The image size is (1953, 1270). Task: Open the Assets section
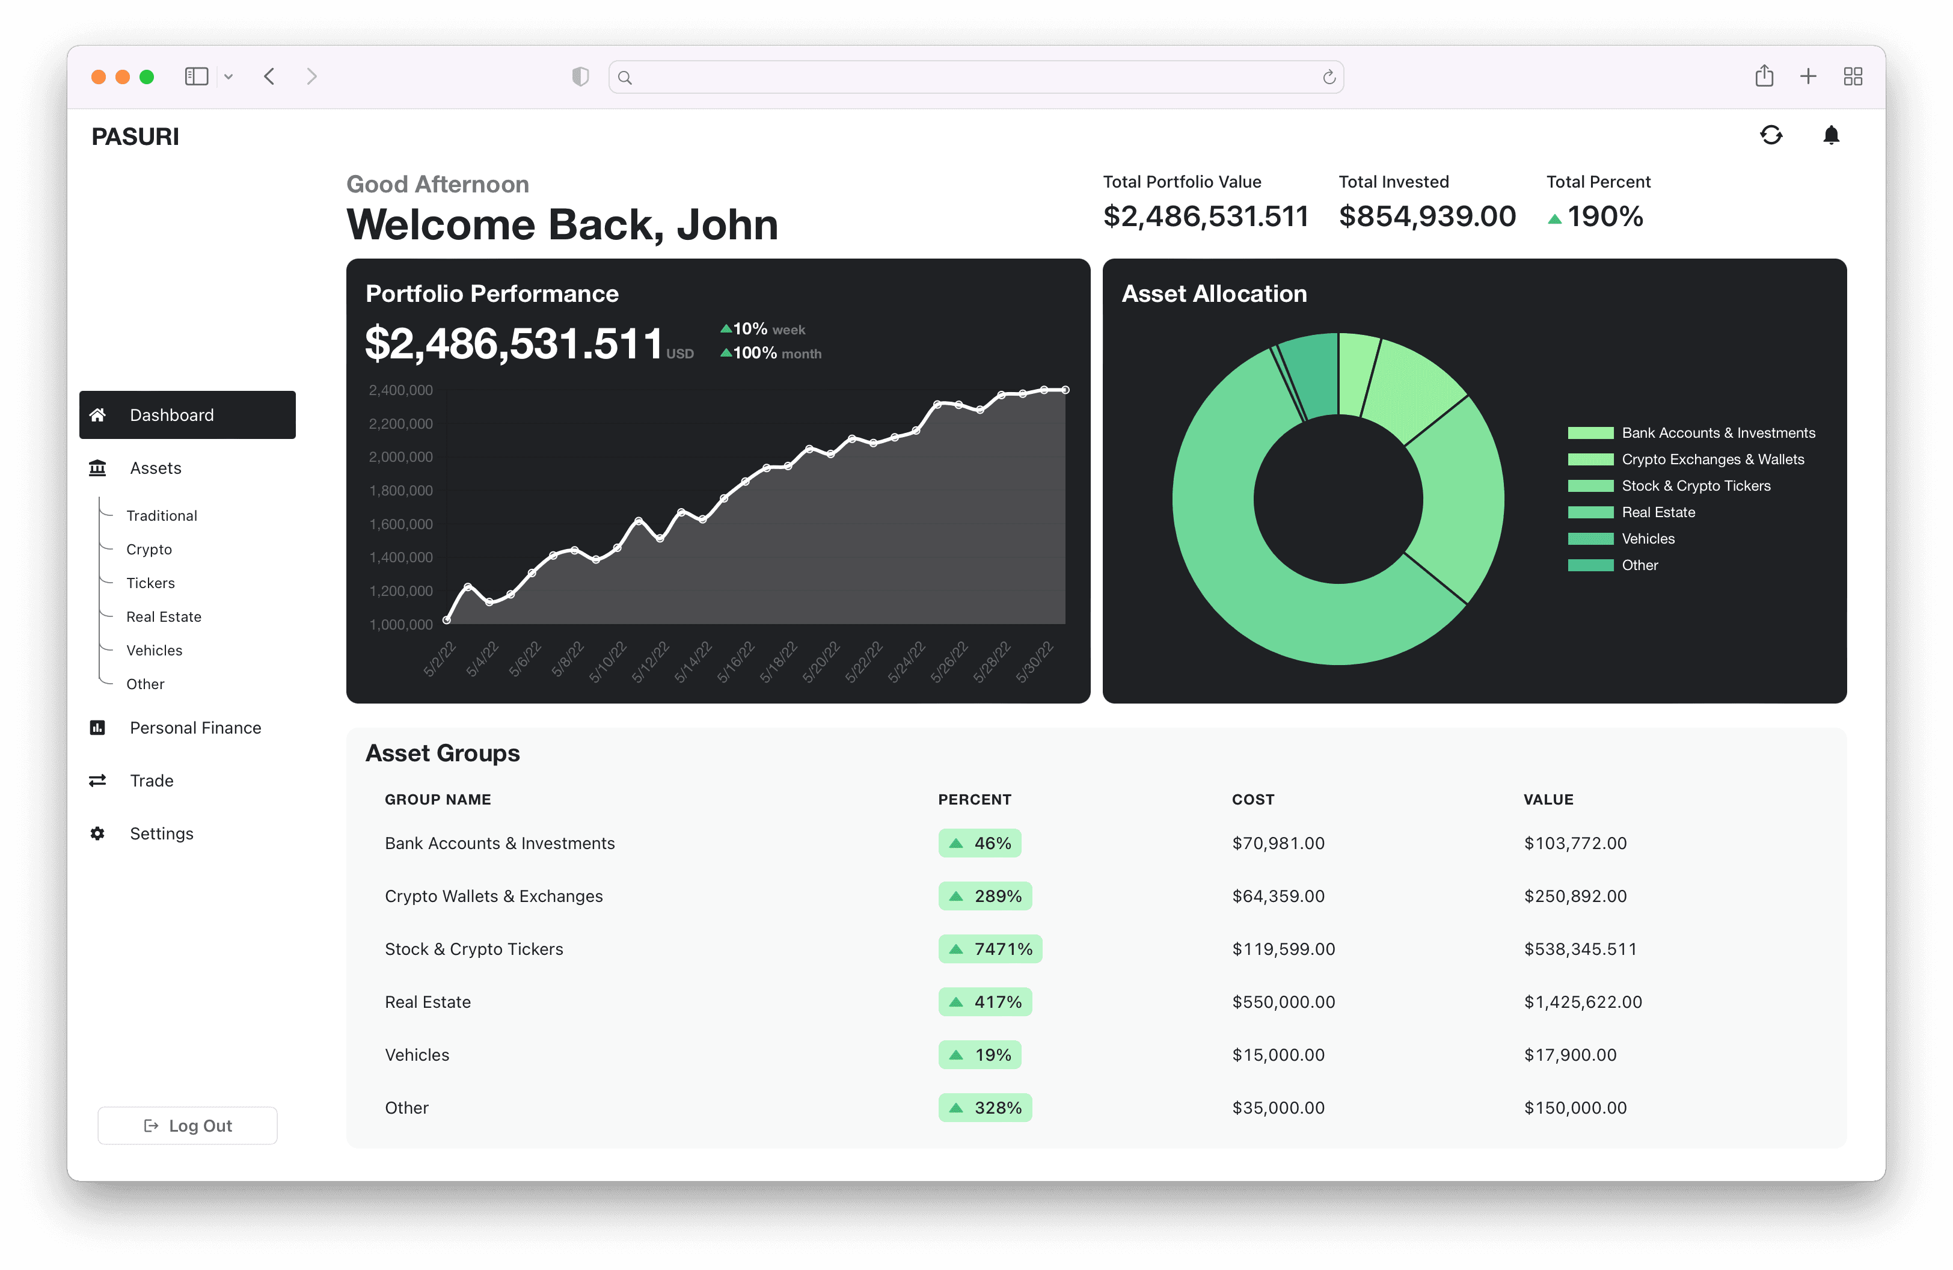tap(155, 468)
